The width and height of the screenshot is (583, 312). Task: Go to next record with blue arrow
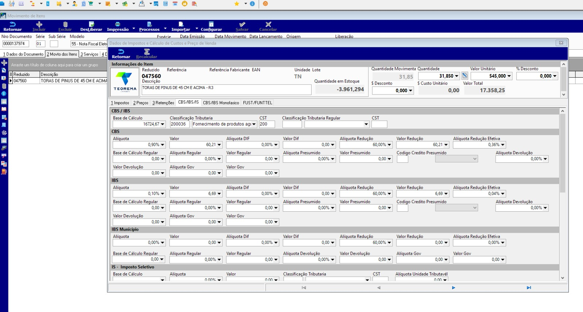tap(454, 288)
